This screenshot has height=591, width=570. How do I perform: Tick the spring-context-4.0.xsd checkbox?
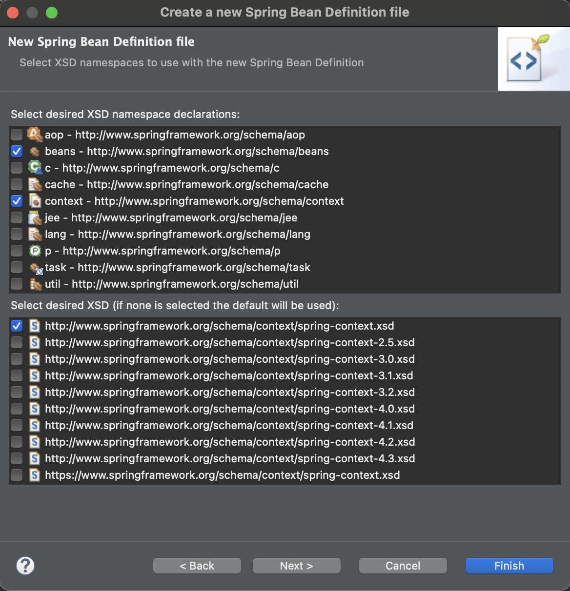click(17, 409)
